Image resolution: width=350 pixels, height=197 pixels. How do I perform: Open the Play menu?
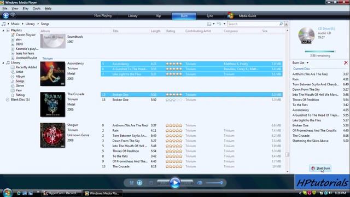26,9
